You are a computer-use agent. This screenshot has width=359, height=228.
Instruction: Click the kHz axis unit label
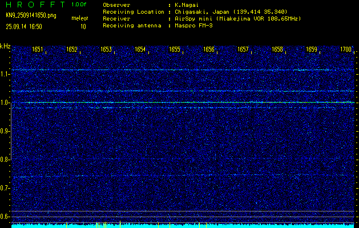click(x=5, y=46)
